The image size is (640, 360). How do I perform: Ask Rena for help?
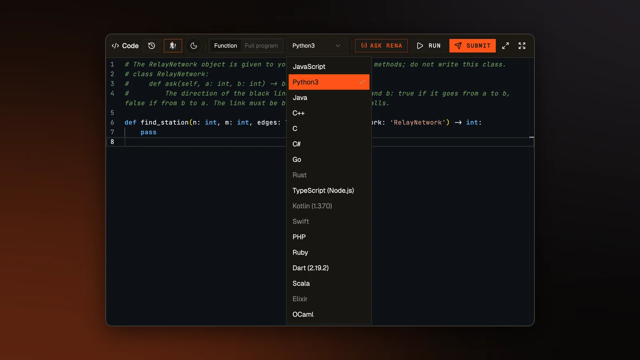click(382, 46)
